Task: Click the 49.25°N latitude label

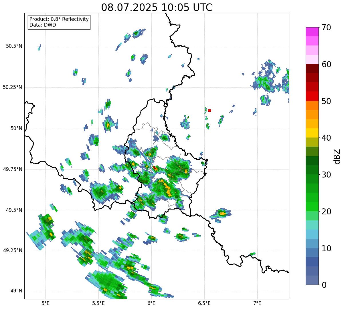Action: [13, 250]
